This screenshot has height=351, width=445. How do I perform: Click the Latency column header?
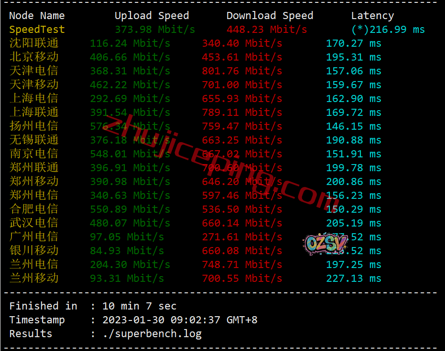point(373,16)
